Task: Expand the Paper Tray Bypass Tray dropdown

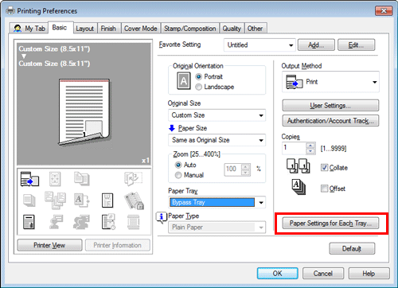Action: [217, 203]
